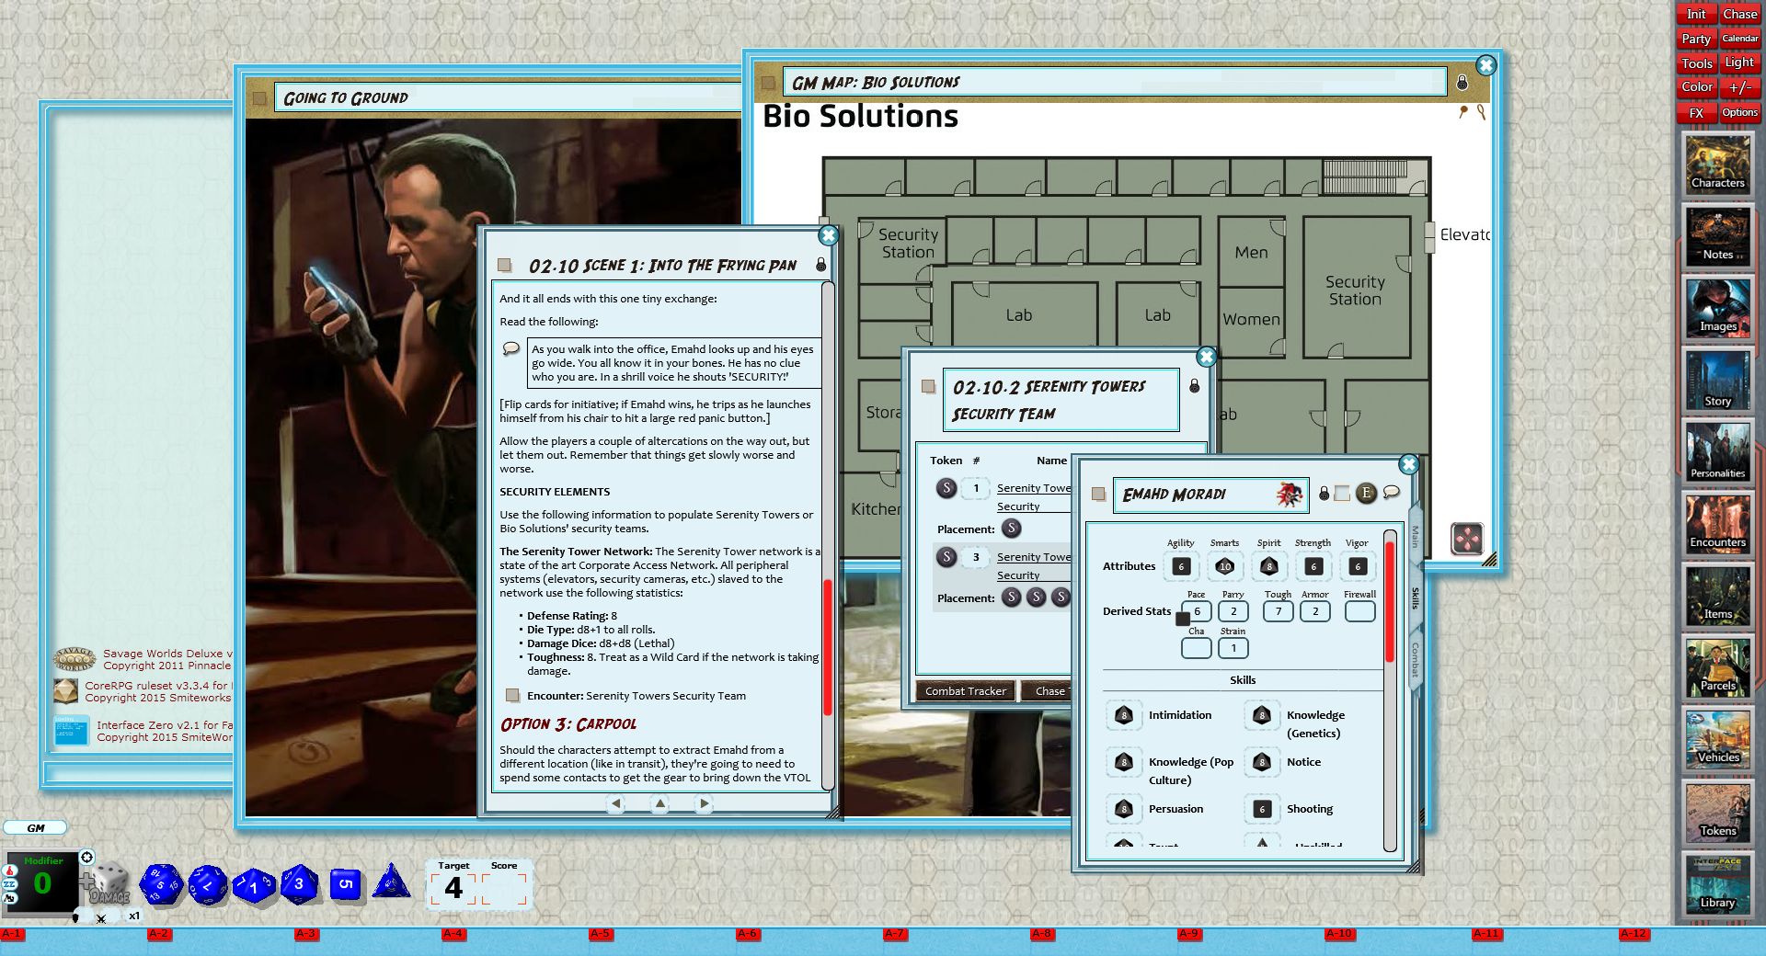This screenshot has width=1766, height=956.
Task: Click the red scrollbar in Scene 1 window
Action: [x=827, y=643]
